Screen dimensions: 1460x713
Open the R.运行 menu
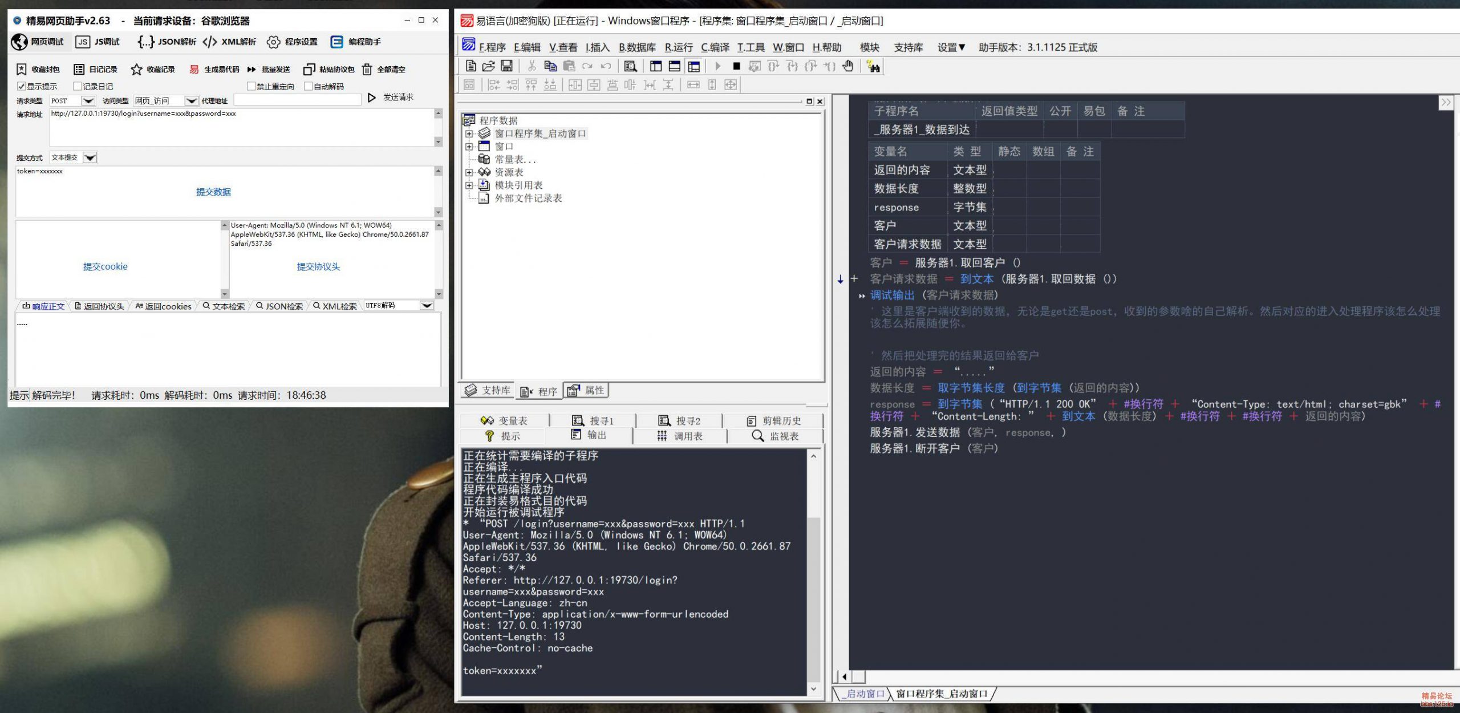point(679,47)
